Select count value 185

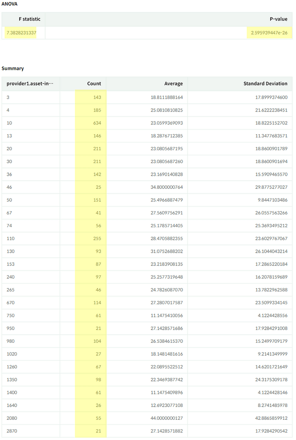(x=97, y=110)
